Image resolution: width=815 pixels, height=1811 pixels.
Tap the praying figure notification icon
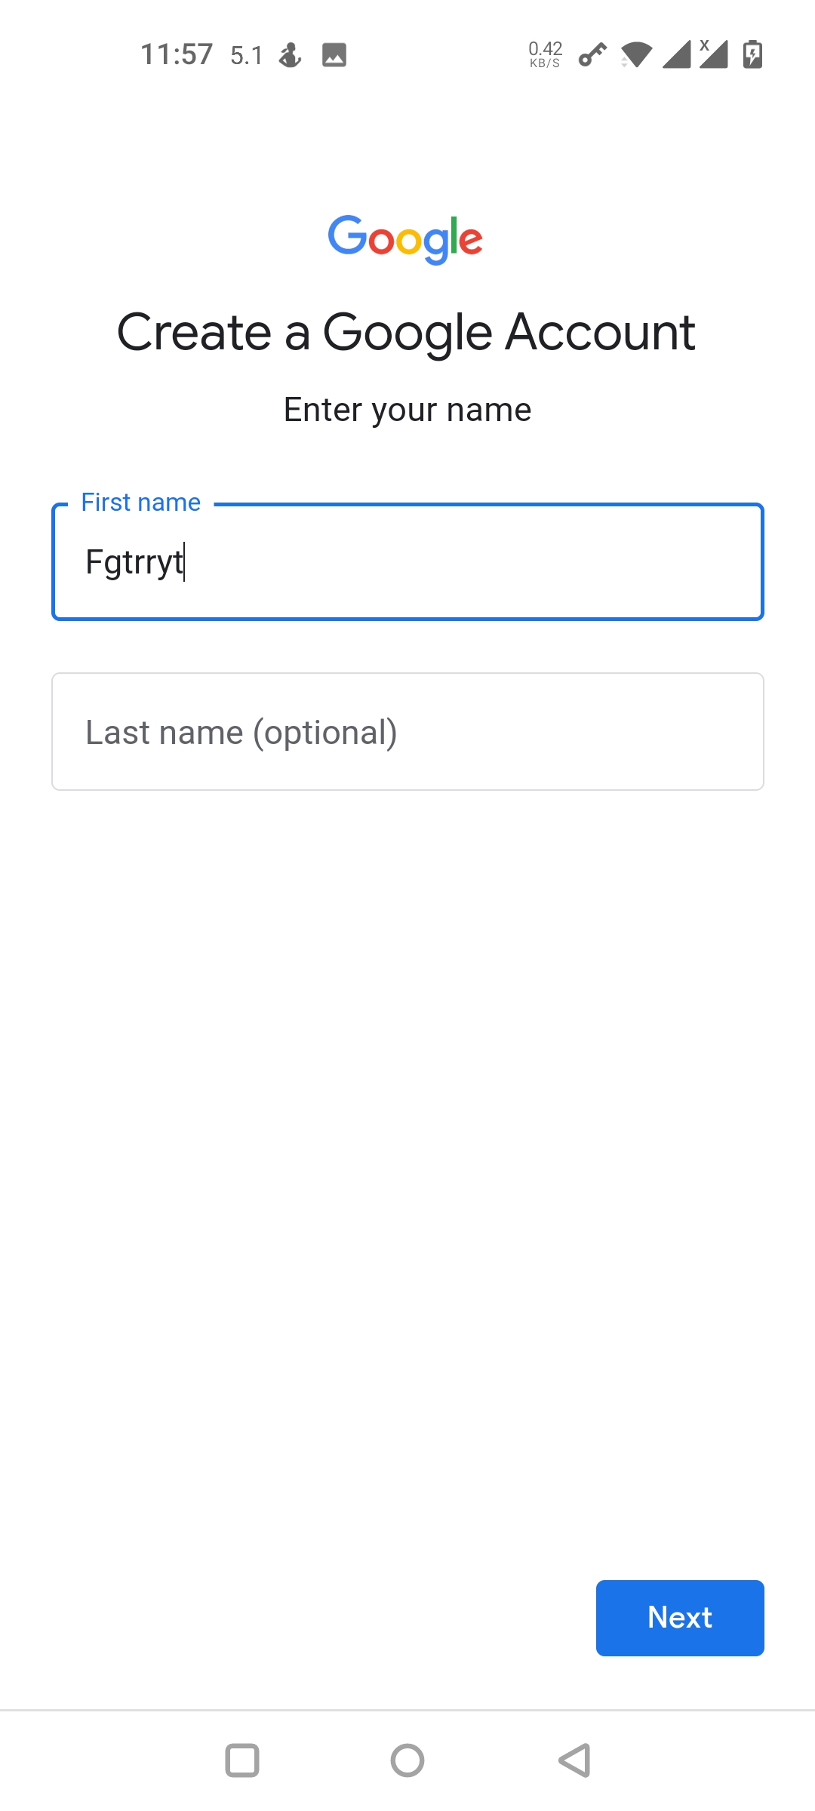click(x=291, y=55)
